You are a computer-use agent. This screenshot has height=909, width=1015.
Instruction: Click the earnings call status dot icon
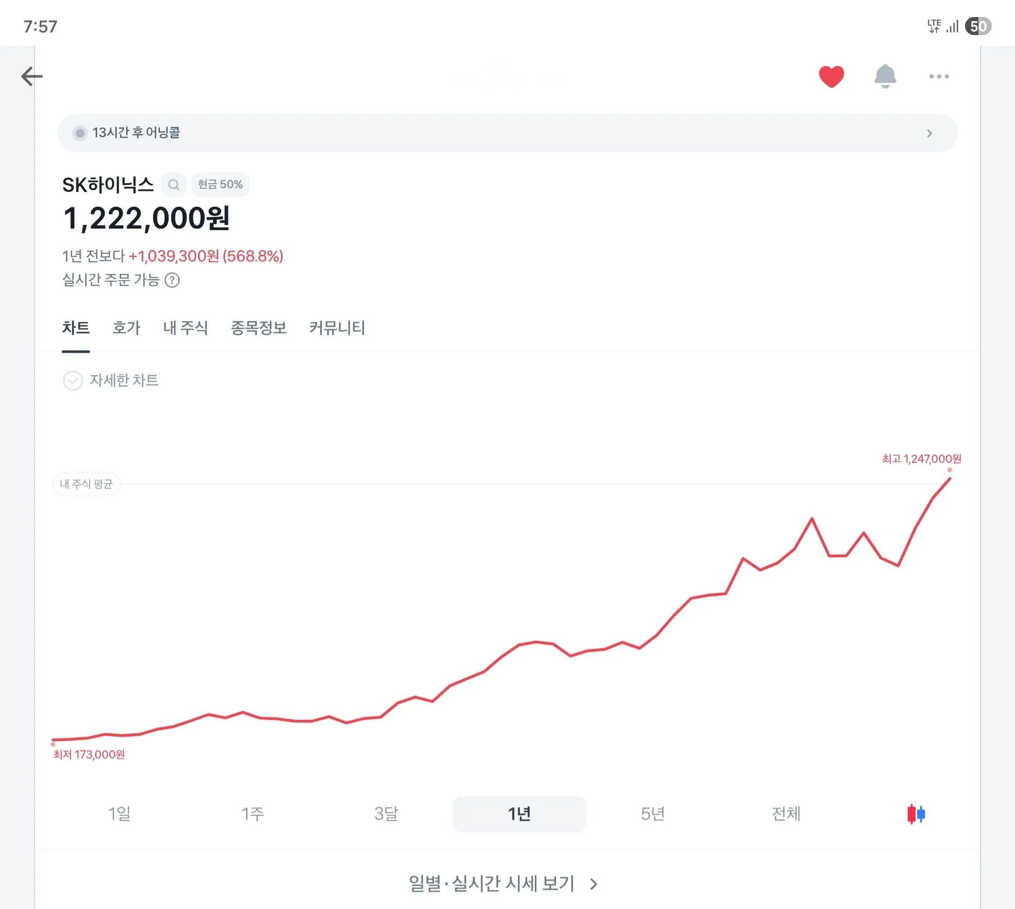coord(80,133)
